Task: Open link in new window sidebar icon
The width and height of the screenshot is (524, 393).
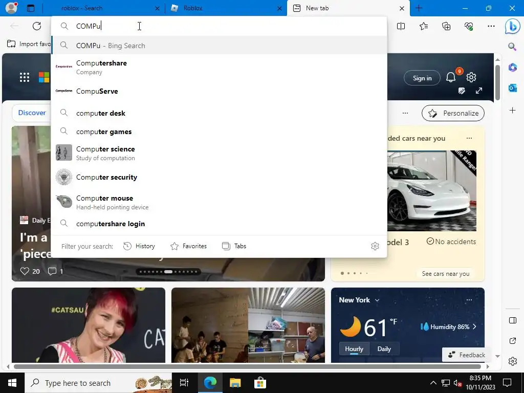Action: (x=513, y=341)
